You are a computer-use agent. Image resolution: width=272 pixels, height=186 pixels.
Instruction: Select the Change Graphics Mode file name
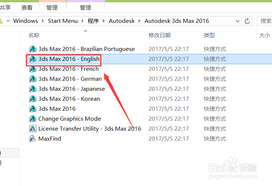pos(70,119)
